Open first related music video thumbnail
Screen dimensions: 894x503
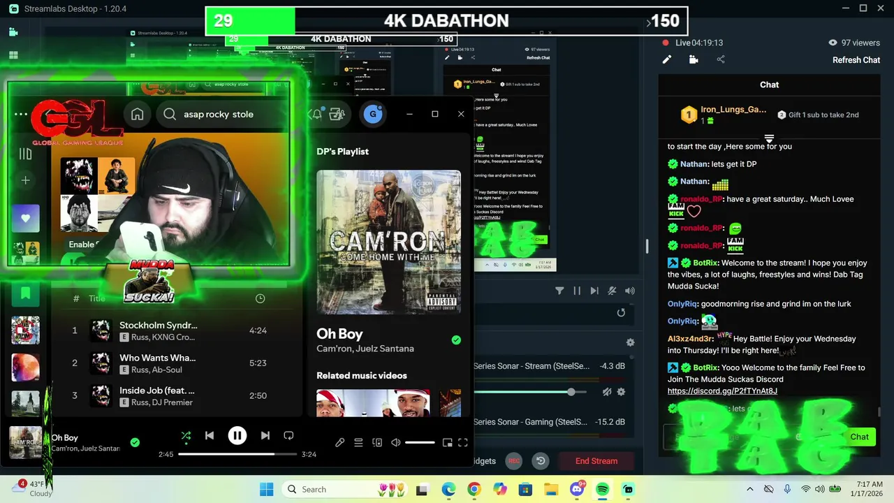point(373,403)
